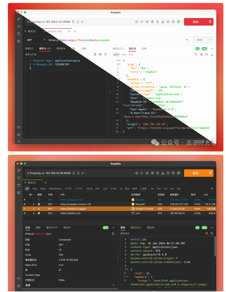Toggle the Websocket filter in bottom window

[55, 189]
